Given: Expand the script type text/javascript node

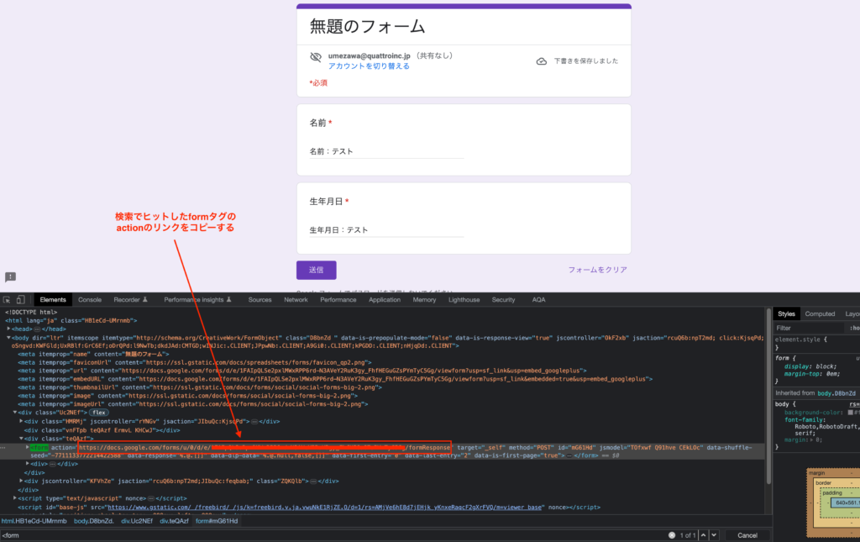Looking at the screenshot, I should tap(15, 498).
